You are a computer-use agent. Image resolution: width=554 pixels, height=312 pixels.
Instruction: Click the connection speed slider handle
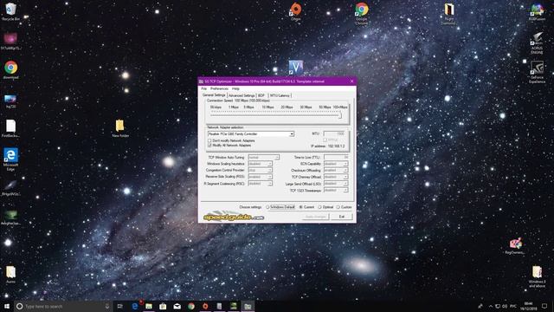click(x=340, y=115)
